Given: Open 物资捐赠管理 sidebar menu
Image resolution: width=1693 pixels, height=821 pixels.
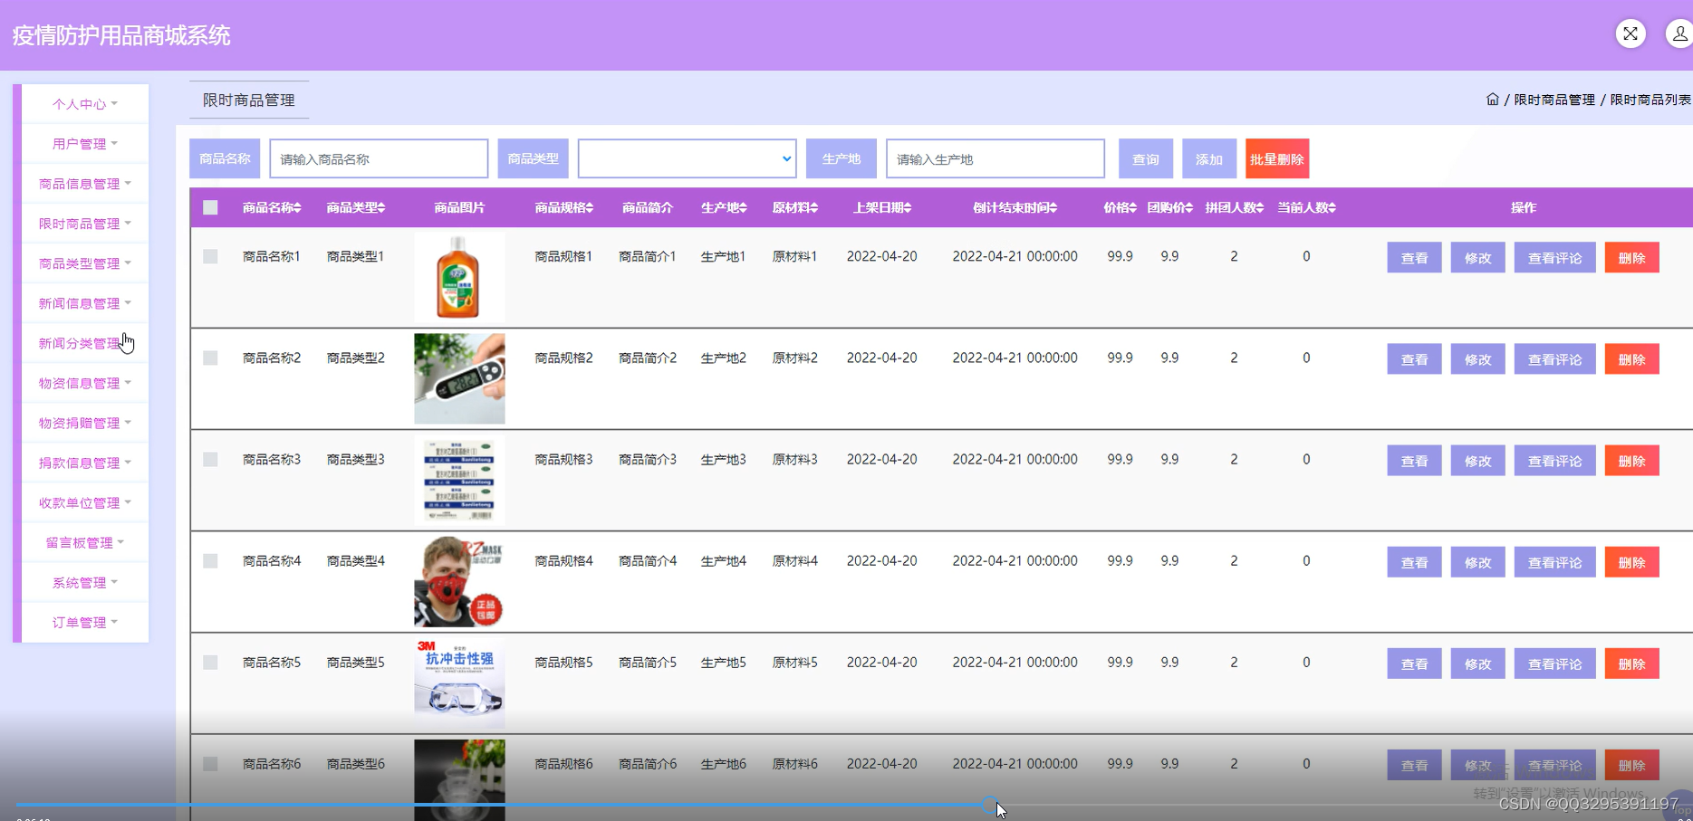Looking at the screenshot, I should pos(85,423).
